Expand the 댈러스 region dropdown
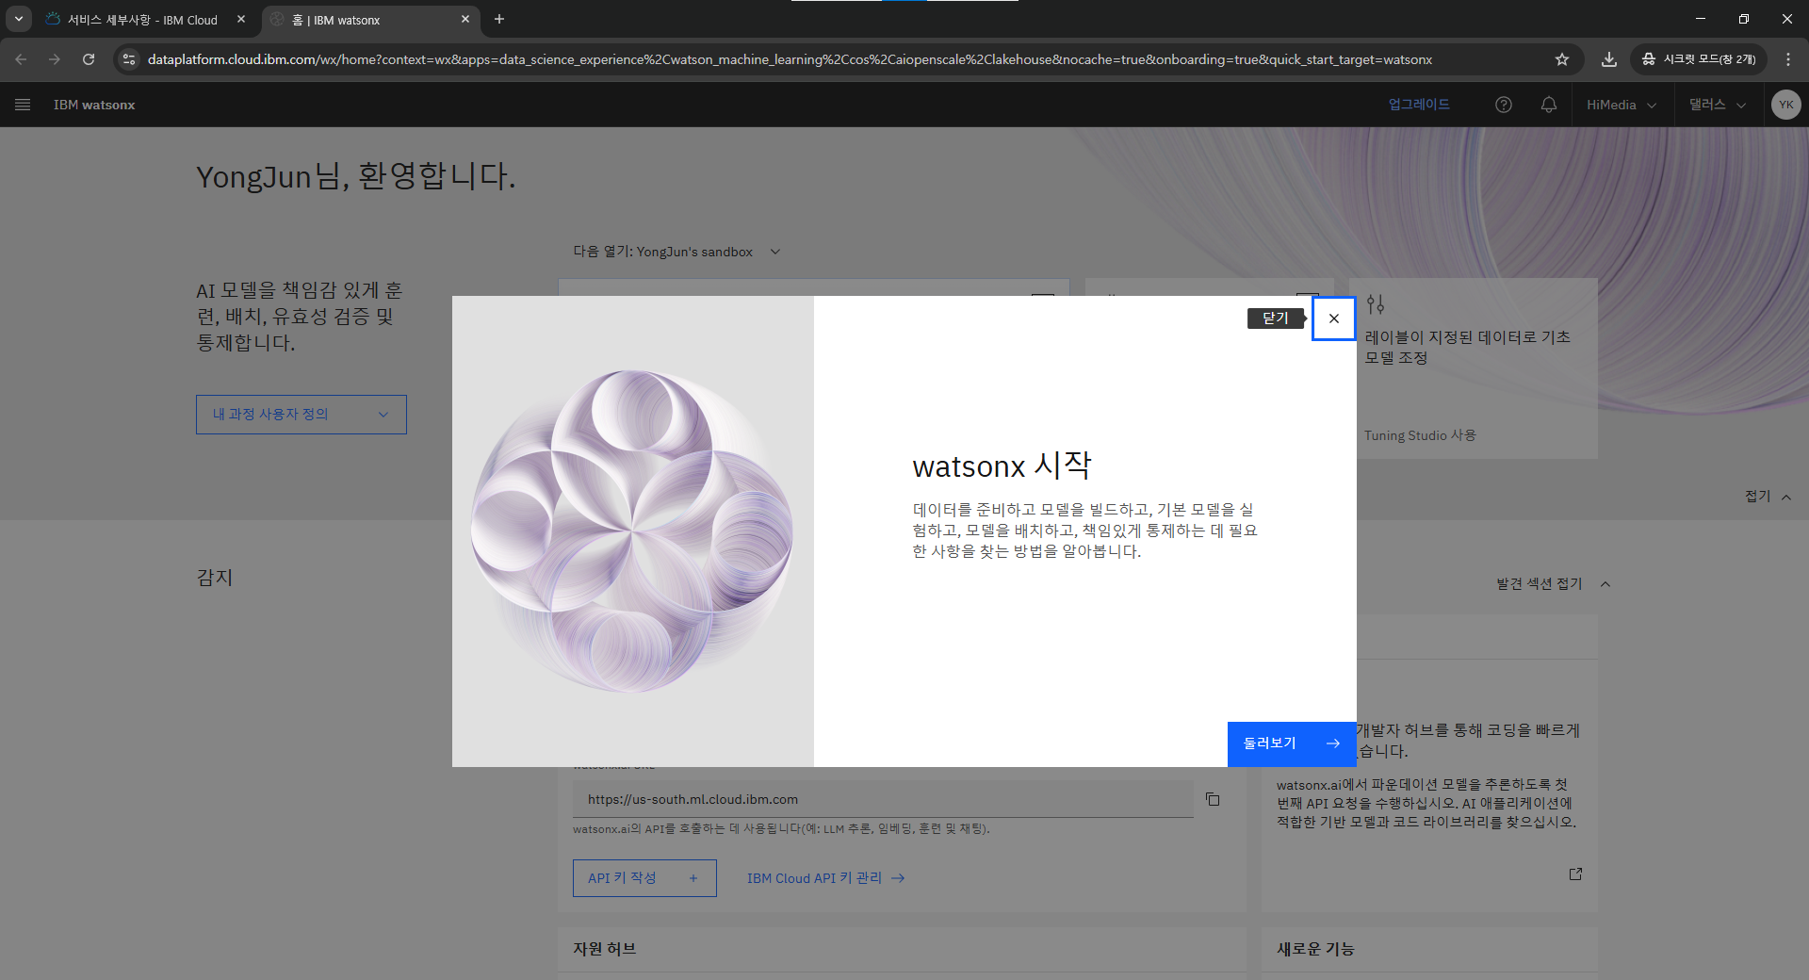The width and height of the screenshot is (1809, 980). pyautogui.click(x=1718, y=105)
